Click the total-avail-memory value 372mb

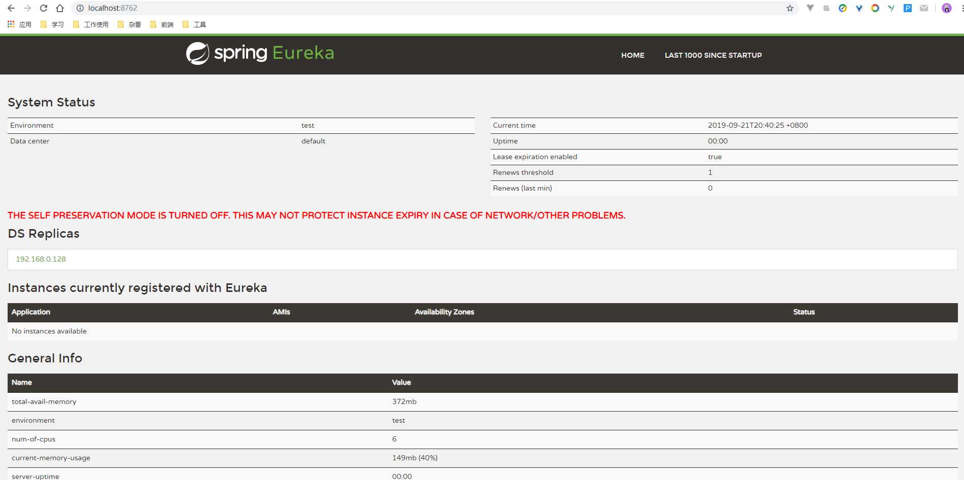pos(404,401)
